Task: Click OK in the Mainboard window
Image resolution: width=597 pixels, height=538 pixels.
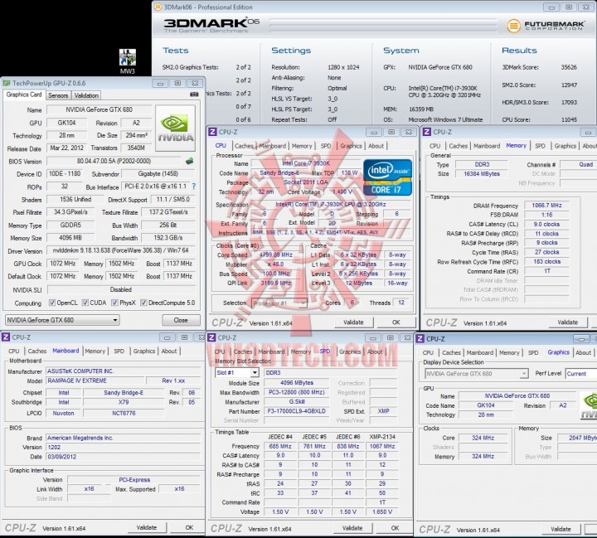Action: [x=189, y=527]
